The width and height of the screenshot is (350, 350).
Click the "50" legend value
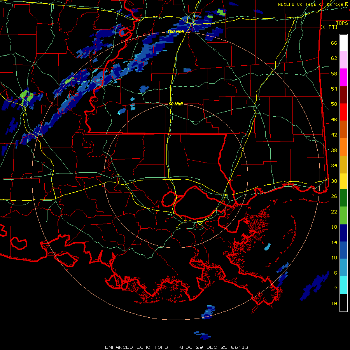coord(334,104)
